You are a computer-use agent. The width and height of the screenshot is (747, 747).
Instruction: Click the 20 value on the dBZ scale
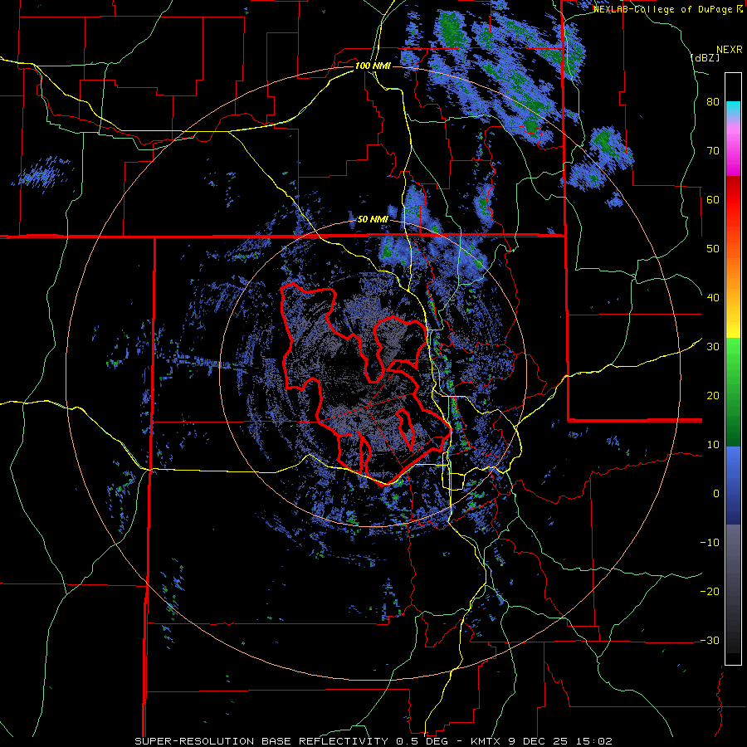(713, 395)
